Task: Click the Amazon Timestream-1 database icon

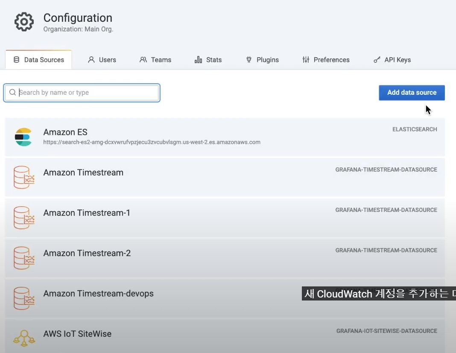Action: [24, 218]
